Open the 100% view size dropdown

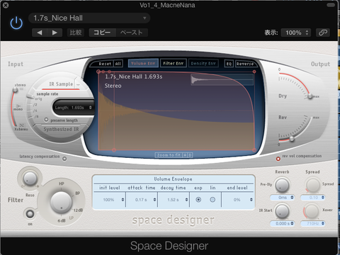click(x=296, y=33)
